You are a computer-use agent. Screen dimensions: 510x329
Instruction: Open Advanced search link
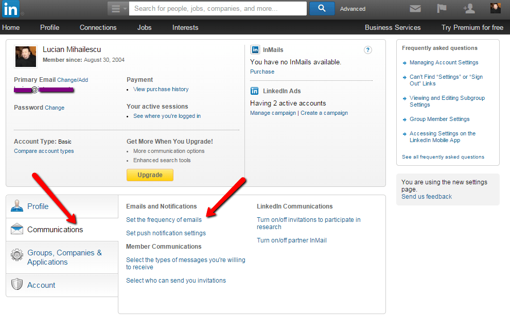click(353, 9)
